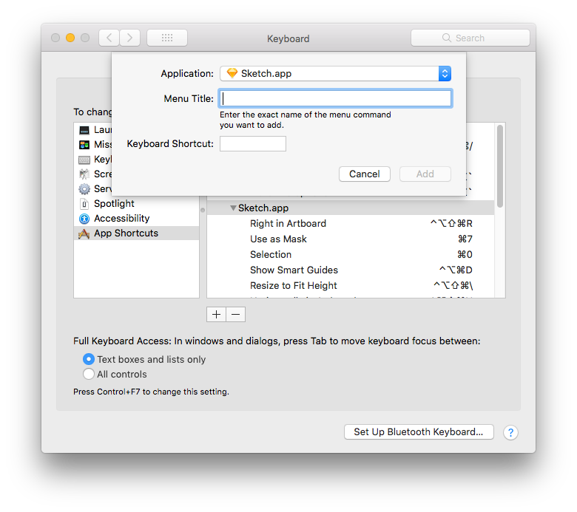Go back with the left chevron button
This screenshot has height=512, width=577.
point(109,38)
